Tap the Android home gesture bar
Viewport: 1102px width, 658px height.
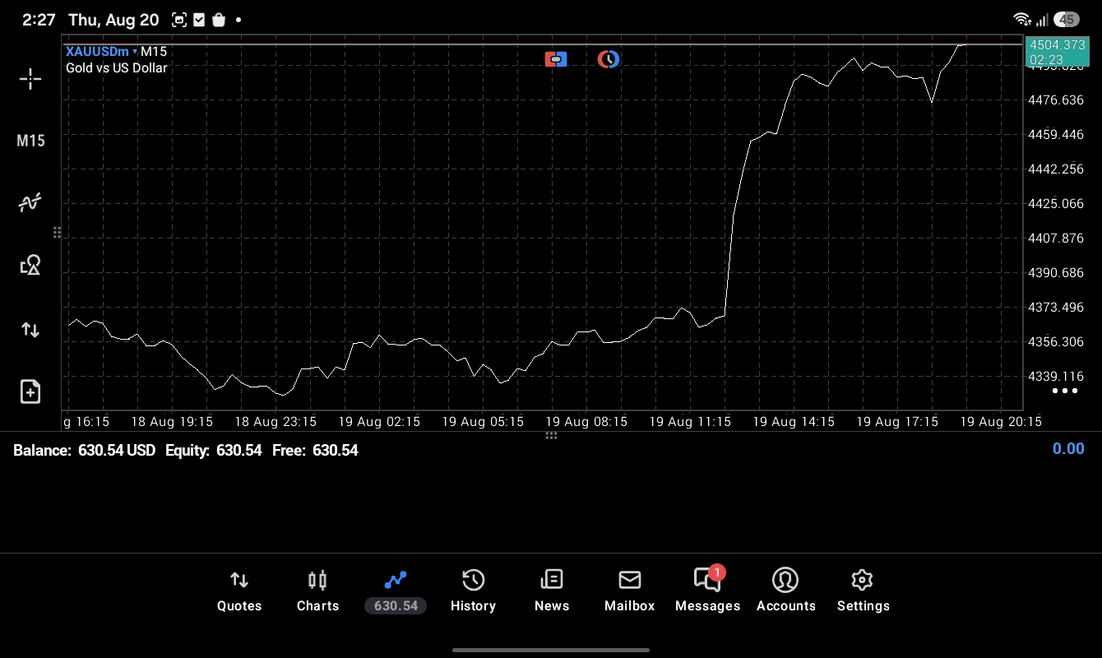click(551, 650)
